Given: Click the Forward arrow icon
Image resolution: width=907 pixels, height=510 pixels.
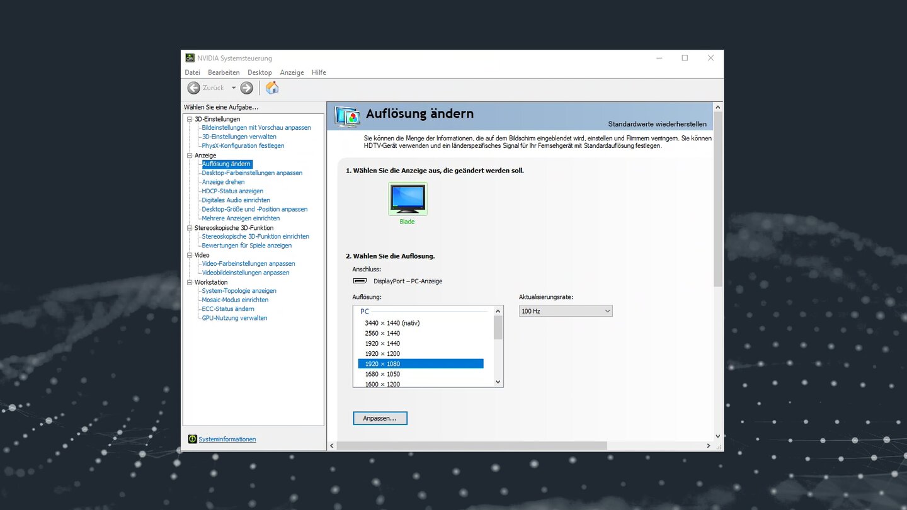Looking at the screenshot, I should point(247,88).
